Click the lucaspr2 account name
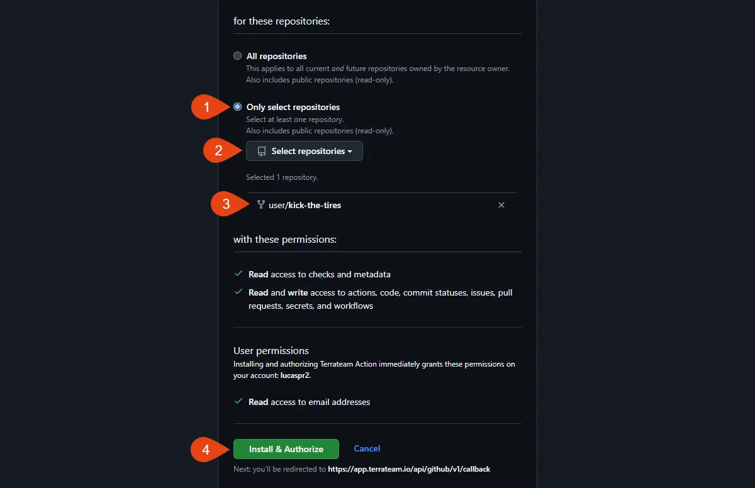 coord(295,375)
